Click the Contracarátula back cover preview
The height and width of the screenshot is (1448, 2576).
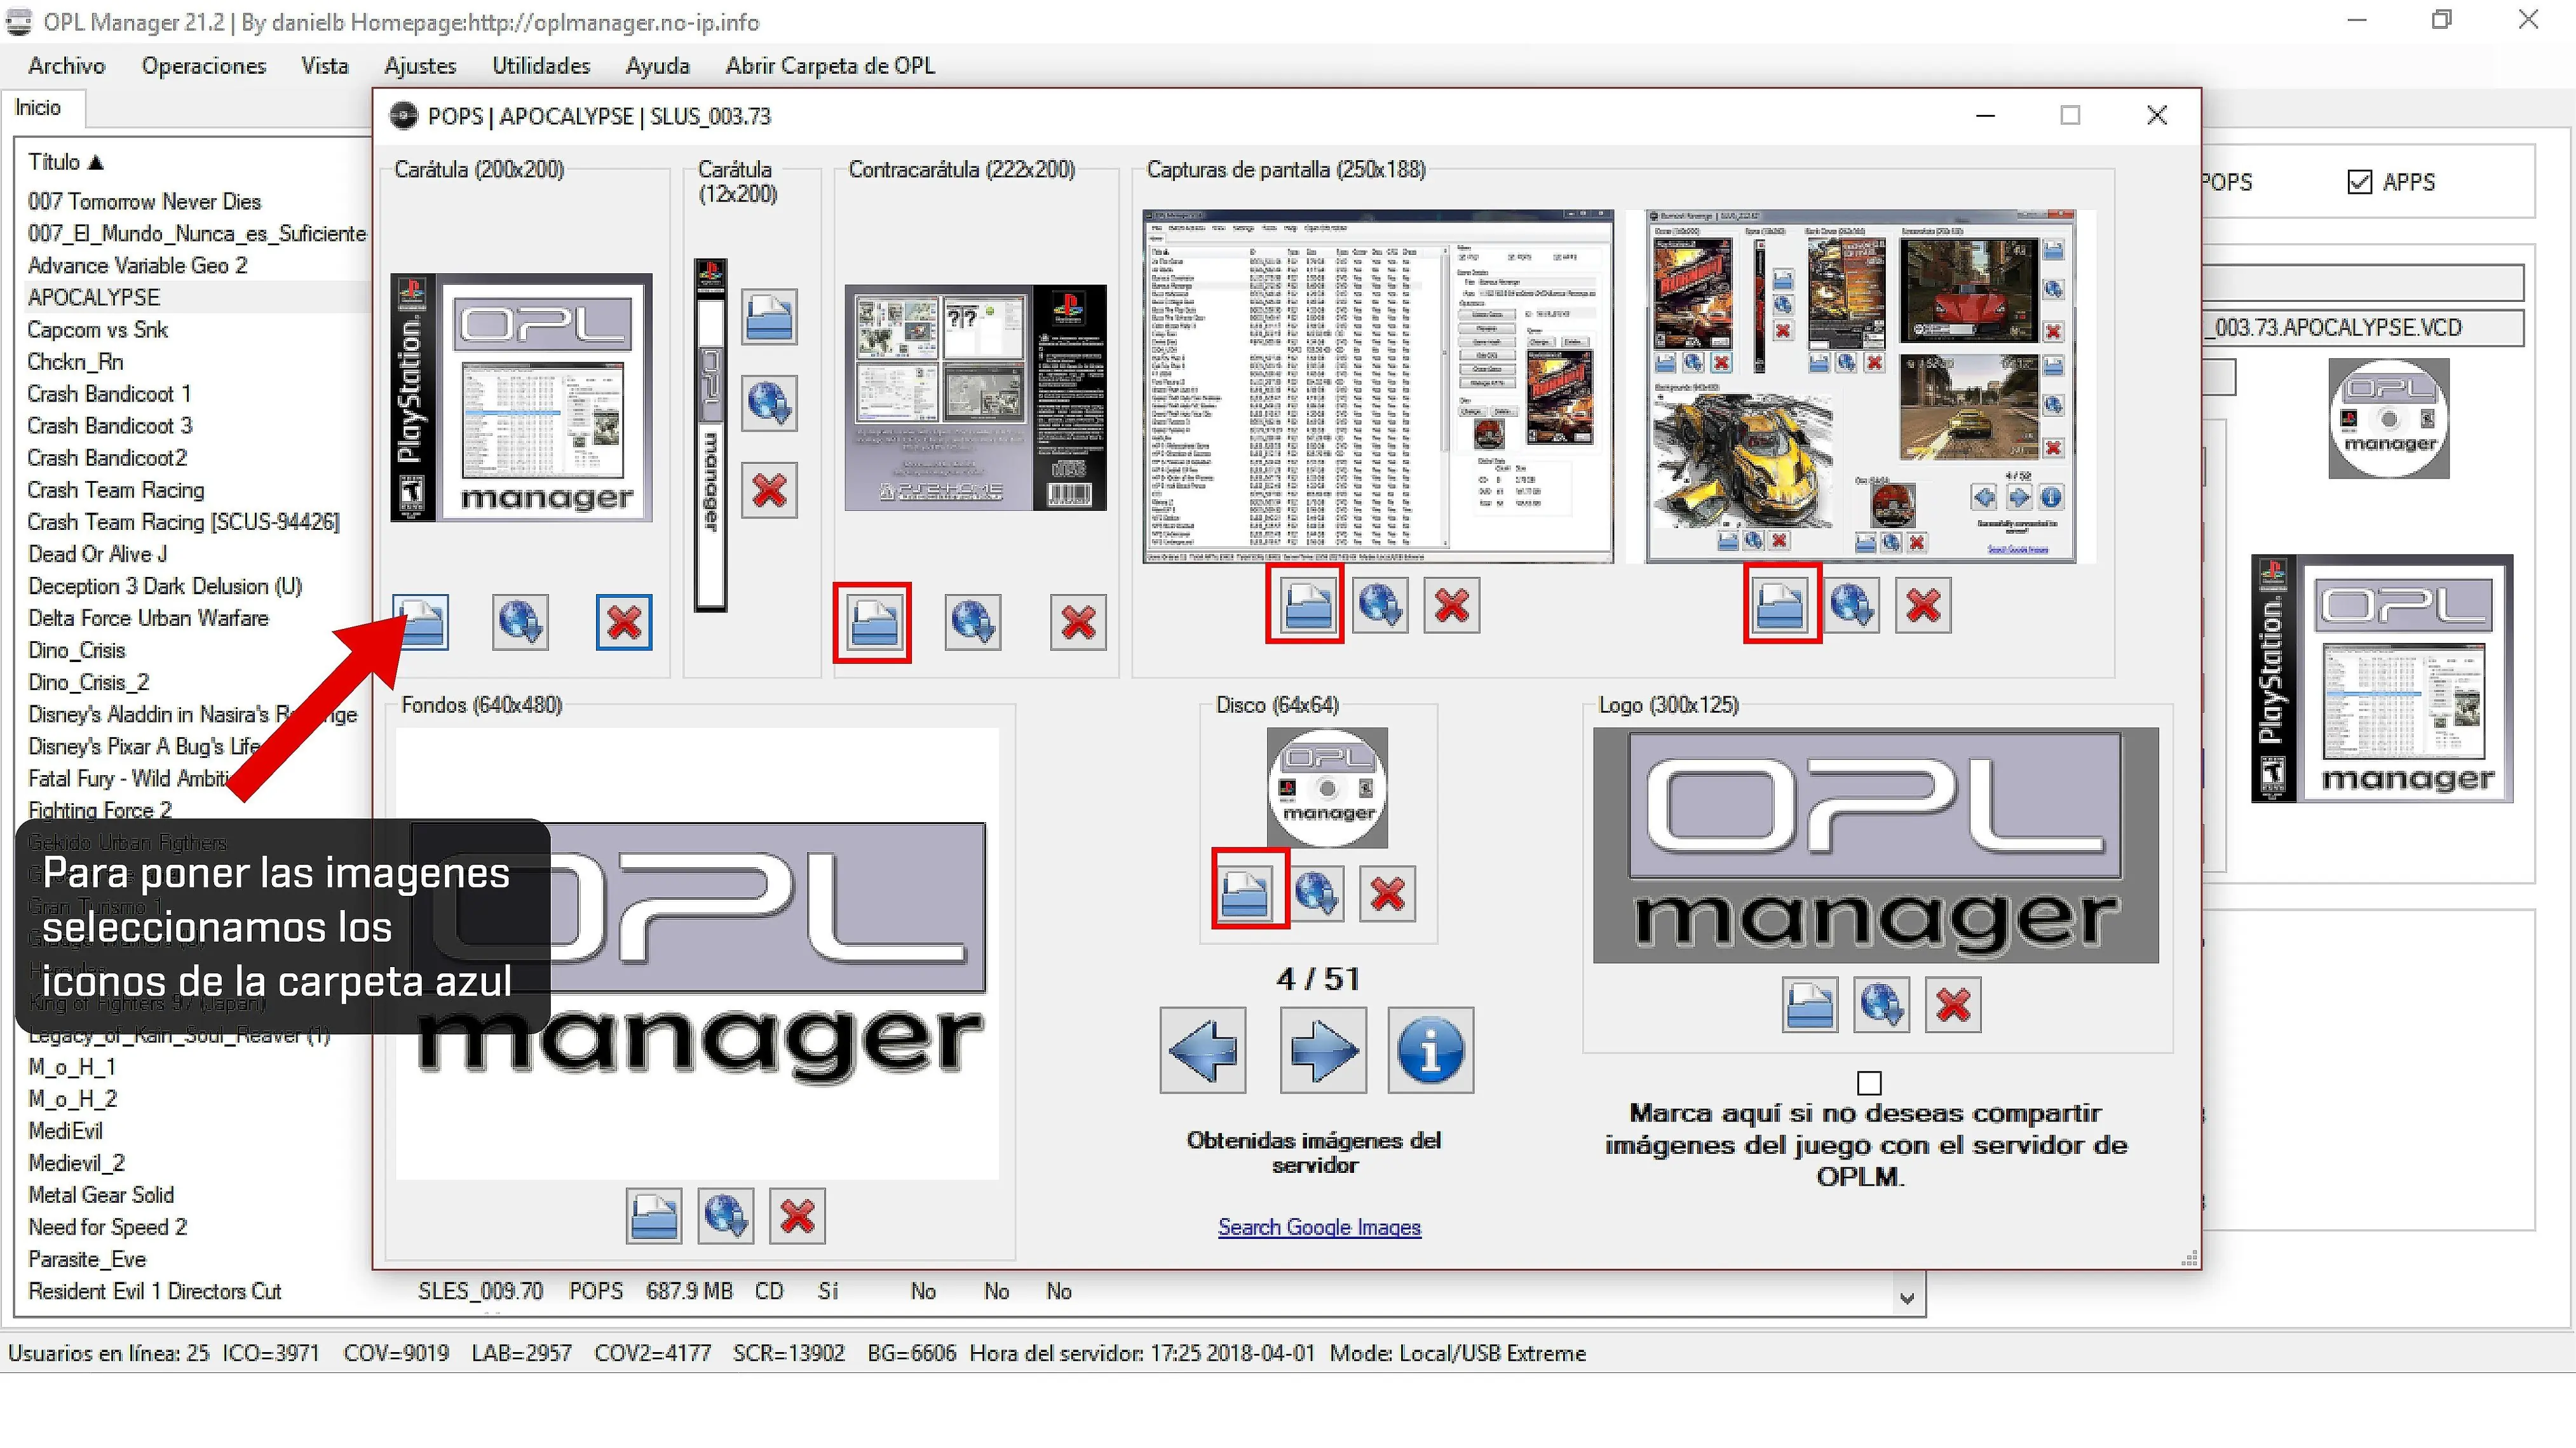[975, 397]
